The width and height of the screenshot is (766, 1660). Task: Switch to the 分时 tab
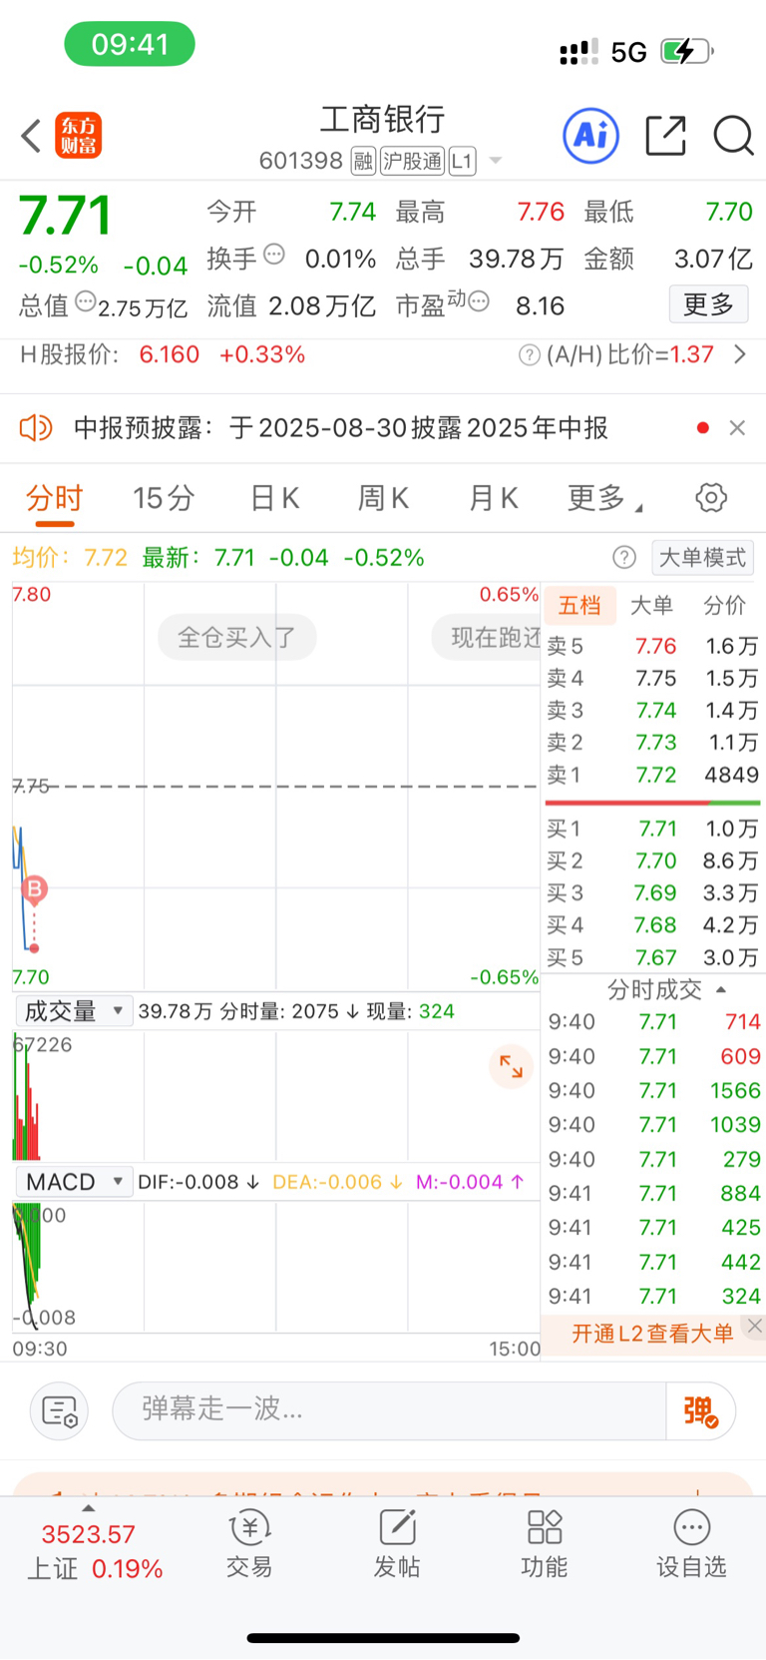click(55, 498)
